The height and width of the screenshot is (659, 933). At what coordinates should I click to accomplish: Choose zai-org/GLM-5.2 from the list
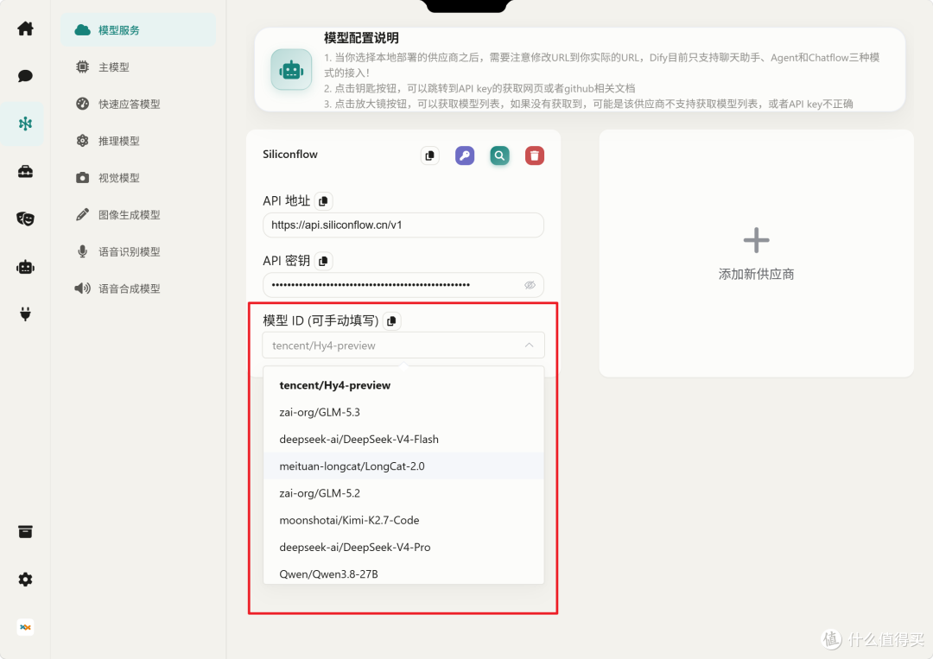point(403,493)
